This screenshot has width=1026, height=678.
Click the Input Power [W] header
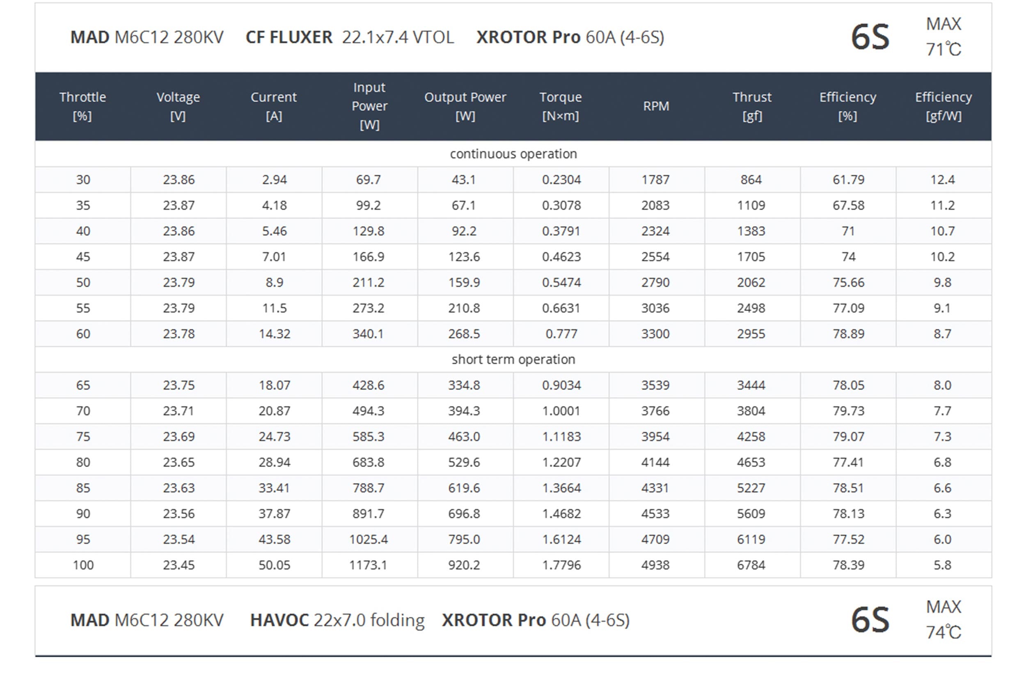point(369,106)
